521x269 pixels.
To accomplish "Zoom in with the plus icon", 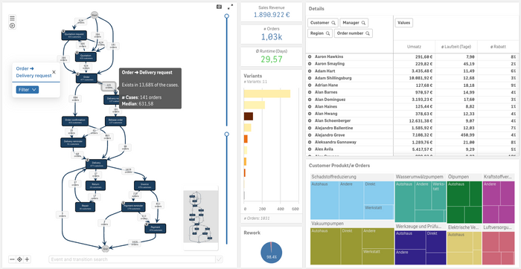I will pos(28,259).
